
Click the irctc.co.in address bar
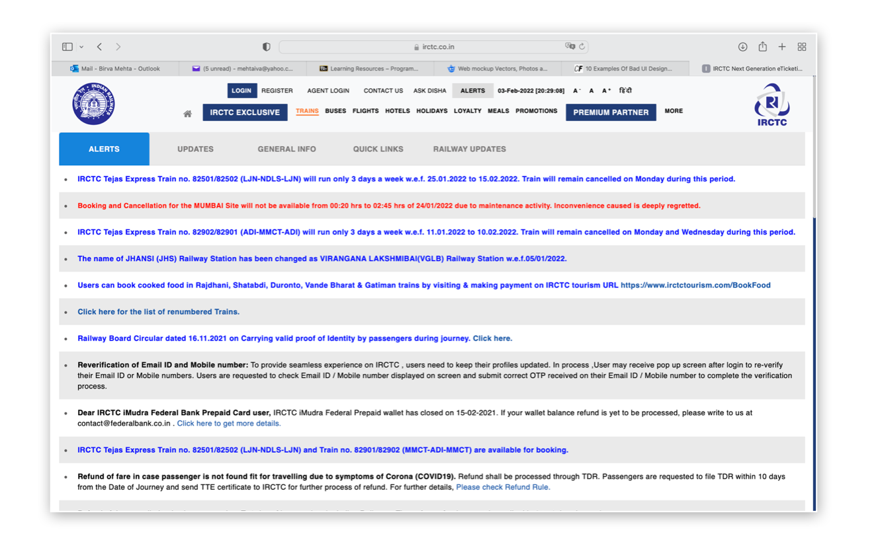point(434,47)
